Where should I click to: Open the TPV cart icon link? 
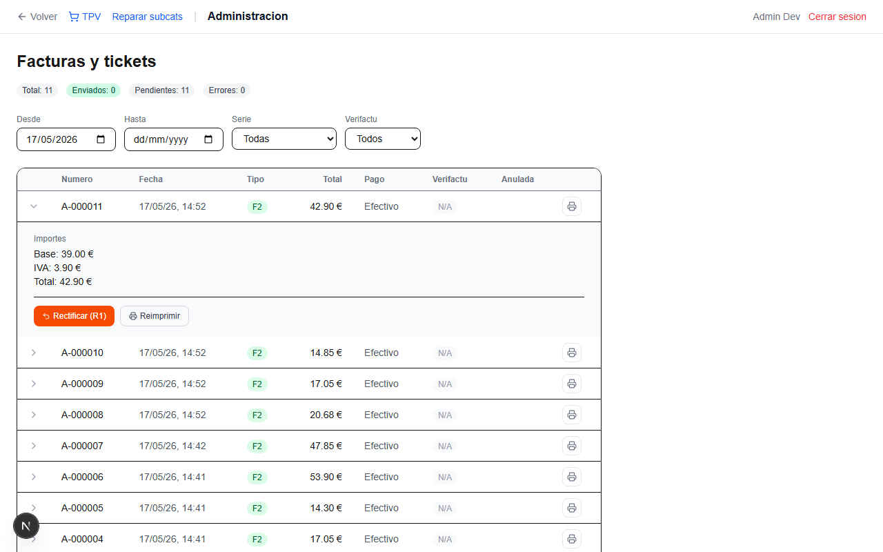[x=85, y=17]
